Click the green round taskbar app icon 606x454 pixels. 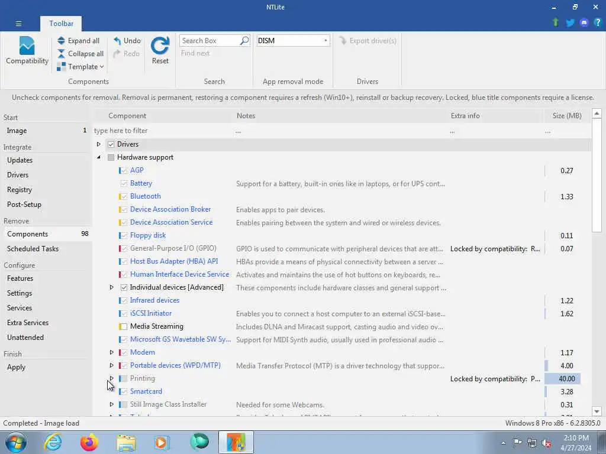tap(199, 442)
